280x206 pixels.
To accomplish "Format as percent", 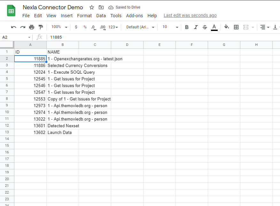I will coord(85,27).
